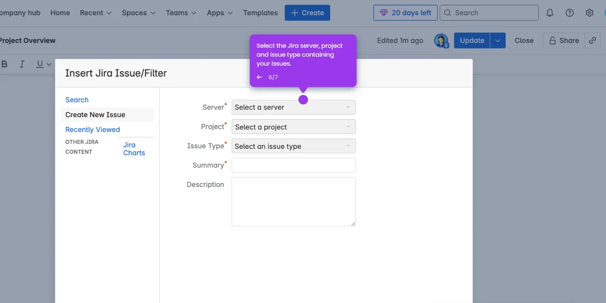The image size is (606, 303).
Task: Open the Recent dropdown menu
Action: [x=96, y=13]
